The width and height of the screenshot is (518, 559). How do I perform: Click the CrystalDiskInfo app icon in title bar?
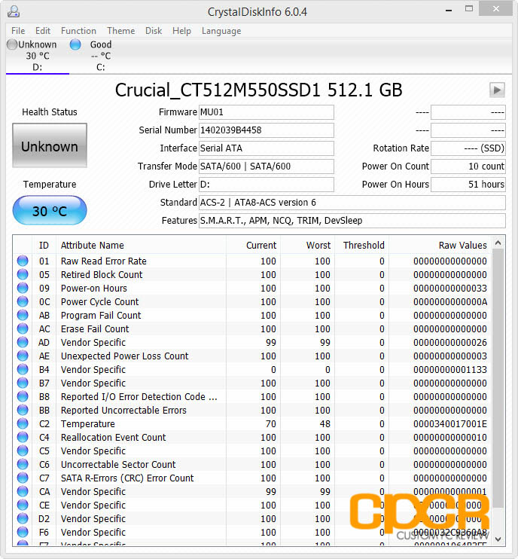click(x=14, y=11)
